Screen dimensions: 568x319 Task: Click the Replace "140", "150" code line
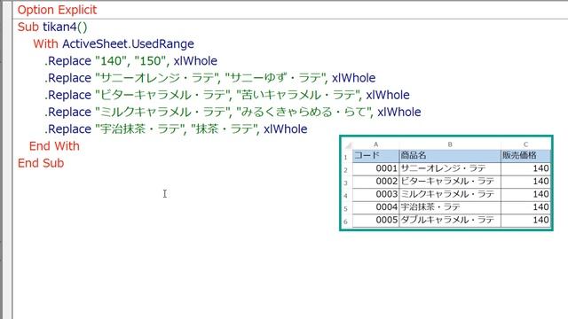[x=130, y=61]
